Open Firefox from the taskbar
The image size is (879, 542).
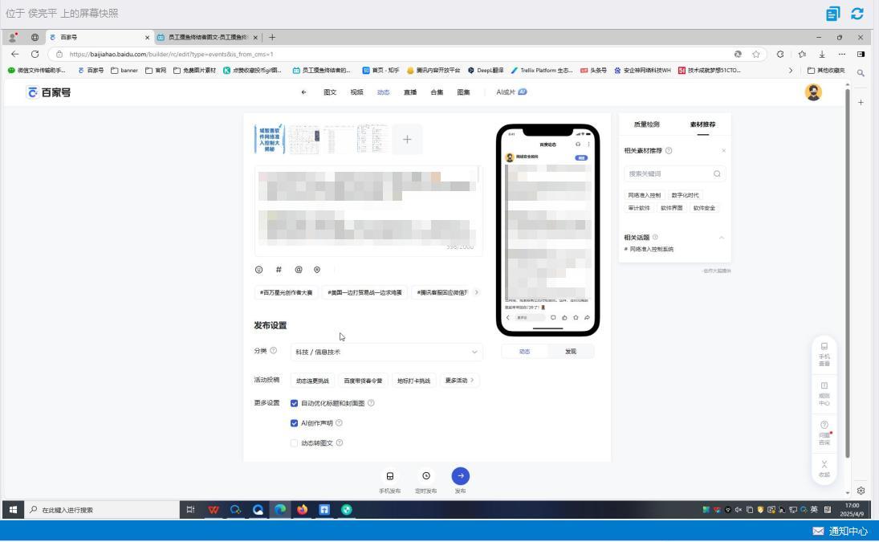click(x=302, y=510)
